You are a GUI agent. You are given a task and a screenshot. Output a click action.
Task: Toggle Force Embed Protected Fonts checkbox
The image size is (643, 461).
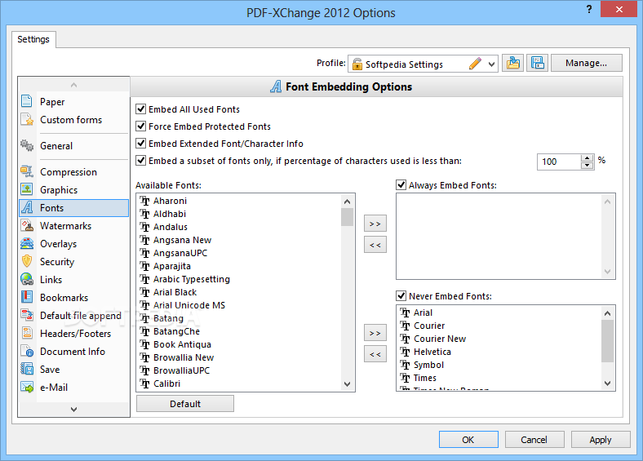[x=140, y=126]
